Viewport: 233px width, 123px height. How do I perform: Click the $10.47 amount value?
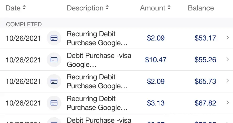tap(156, 60)
